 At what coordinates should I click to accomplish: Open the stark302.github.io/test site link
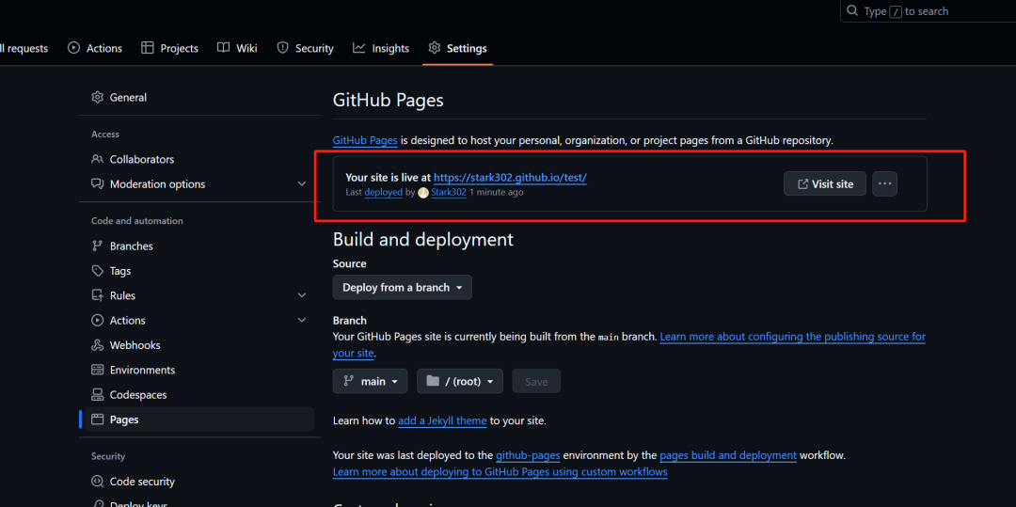[510, 178]
